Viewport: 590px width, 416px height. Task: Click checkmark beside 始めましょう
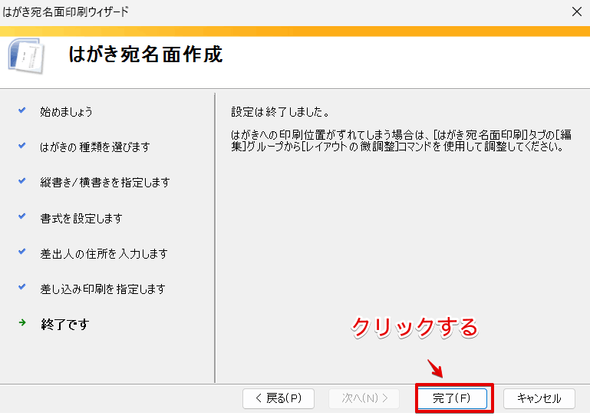[x=21, y=111]
